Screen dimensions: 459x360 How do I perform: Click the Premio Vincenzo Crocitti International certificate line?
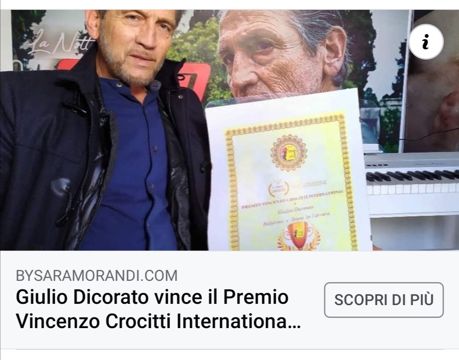(292, 199)
